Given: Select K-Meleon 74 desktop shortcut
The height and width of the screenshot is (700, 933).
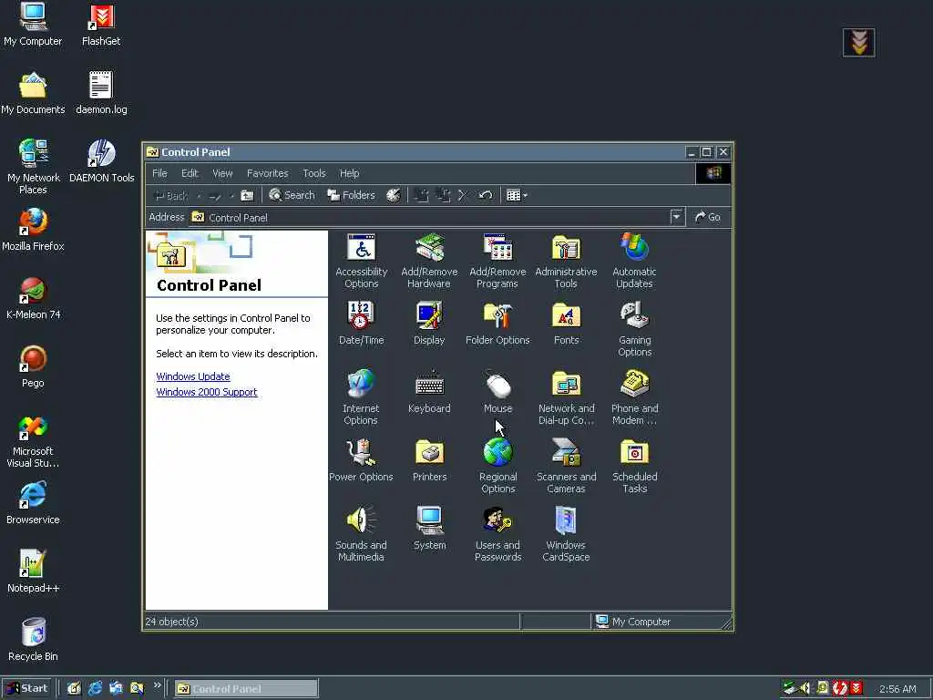Looking at the screenshot, I should [x=33, y=298].
